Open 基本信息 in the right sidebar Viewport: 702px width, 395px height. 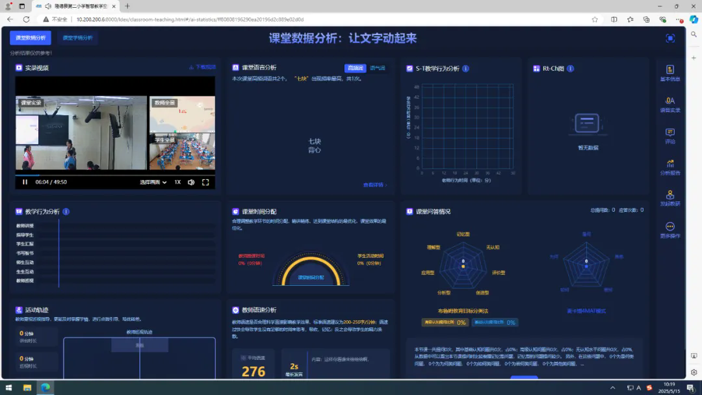[669, 72]
